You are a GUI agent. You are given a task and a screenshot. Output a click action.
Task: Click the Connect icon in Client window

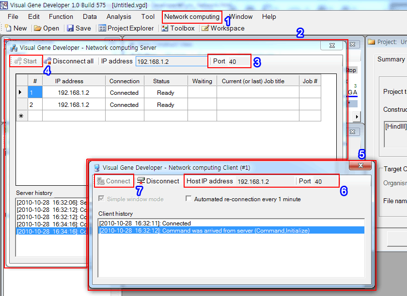[x=100, y=181]
